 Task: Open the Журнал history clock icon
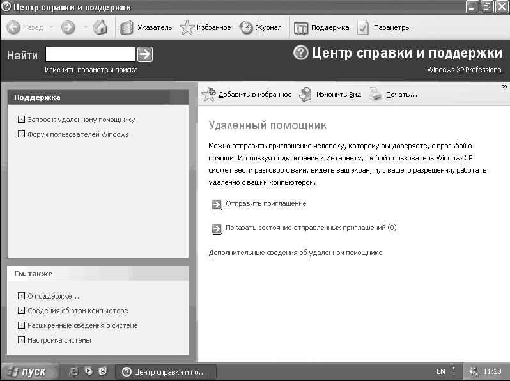(x=246, y=27)
